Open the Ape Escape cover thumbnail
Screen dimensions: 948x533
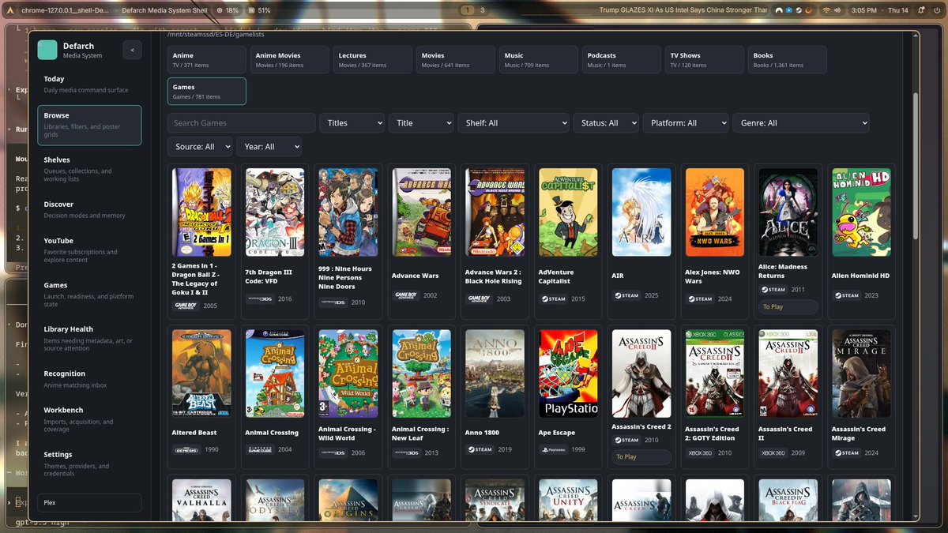(x=568, y=373)
